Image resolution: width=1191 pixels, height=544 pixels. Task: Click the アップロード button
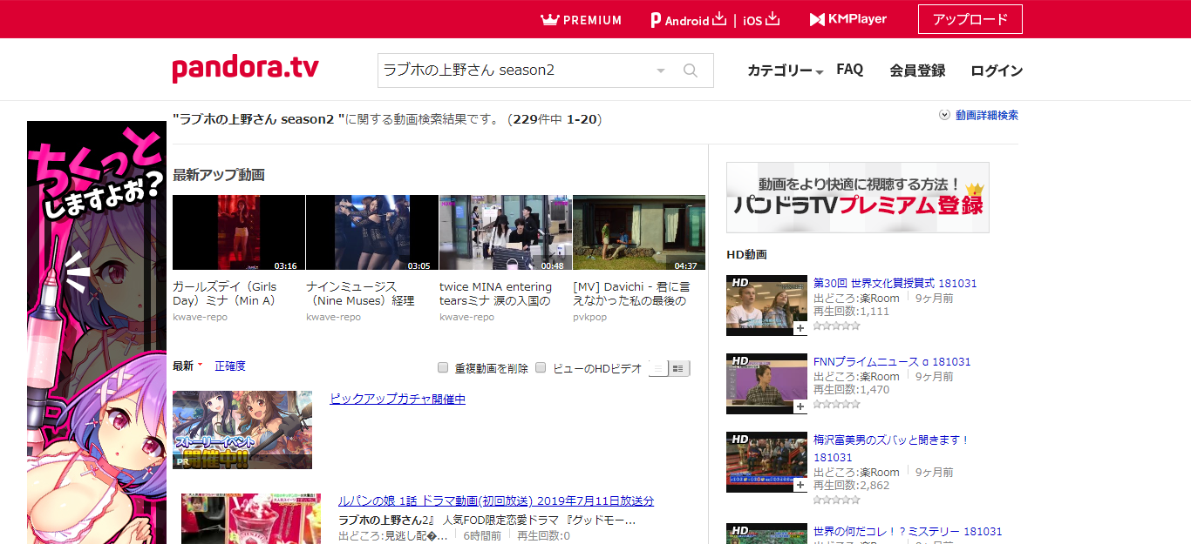pyautogui.click(x=970, y=19)
